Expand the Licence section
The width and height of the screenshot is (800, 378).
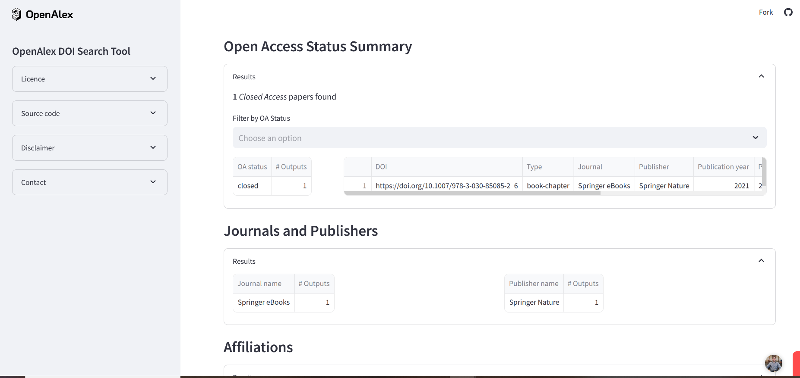coord(90,79)
